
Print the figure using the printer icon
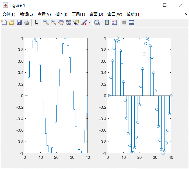coord(26,22)
